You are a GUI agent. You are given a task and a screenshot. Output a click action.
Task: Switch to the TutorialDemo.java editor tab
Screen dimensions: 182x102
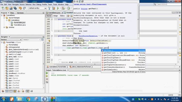pyautogui.click(x=54, y=13)
